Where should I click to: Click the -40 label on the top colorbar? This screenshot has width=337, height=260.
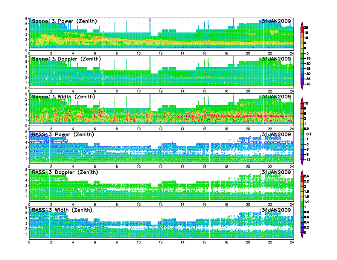click(307, 84)
